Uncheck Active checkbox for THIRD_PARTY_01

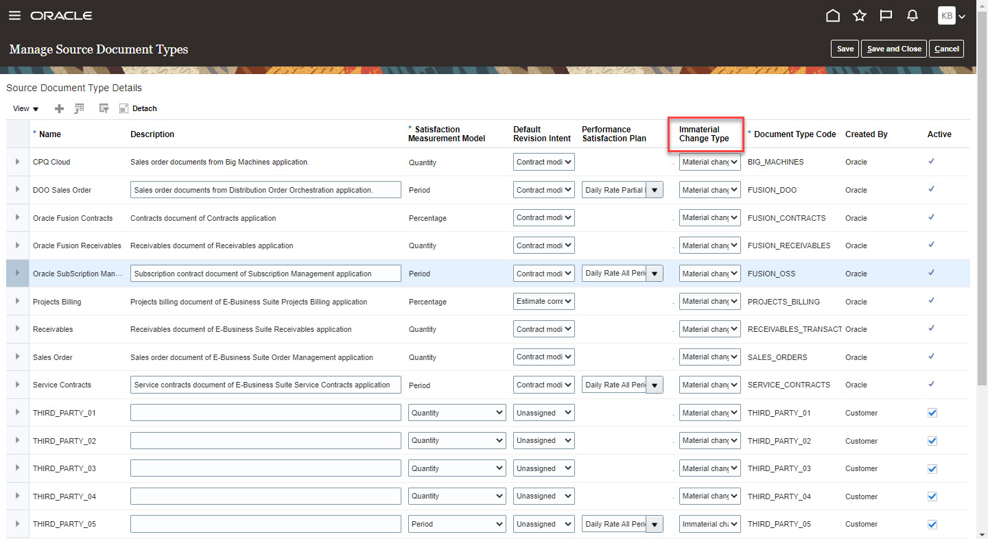(932, 413)
